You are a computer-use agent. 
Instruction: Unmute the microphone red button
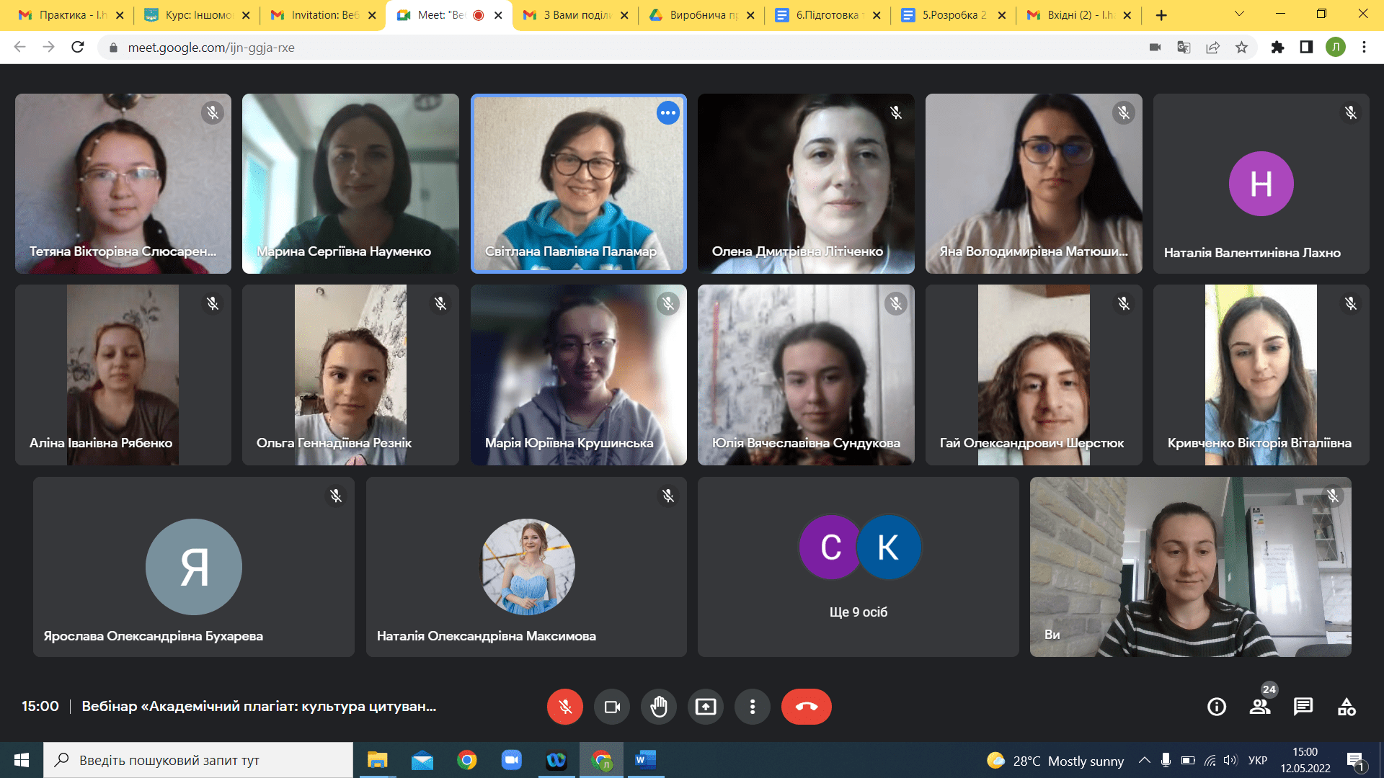[564, 707]
